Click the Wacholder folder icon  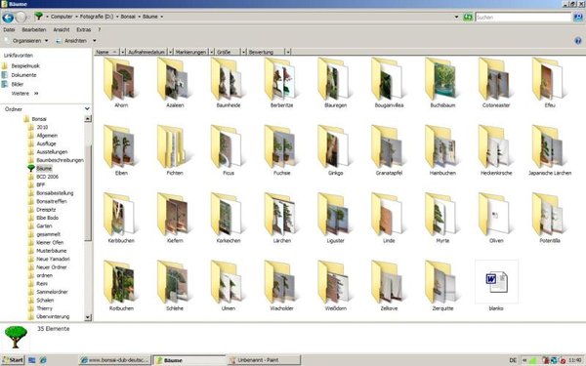(281, 282)
